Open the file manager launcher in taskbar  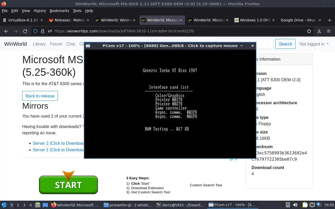pos(38,205)
